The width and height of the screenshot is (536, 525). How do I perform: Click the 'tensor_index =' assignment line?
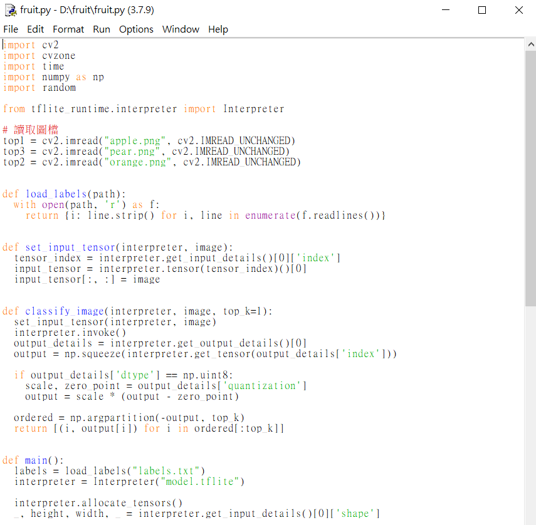pyautogui.click(x=177, y=258)
